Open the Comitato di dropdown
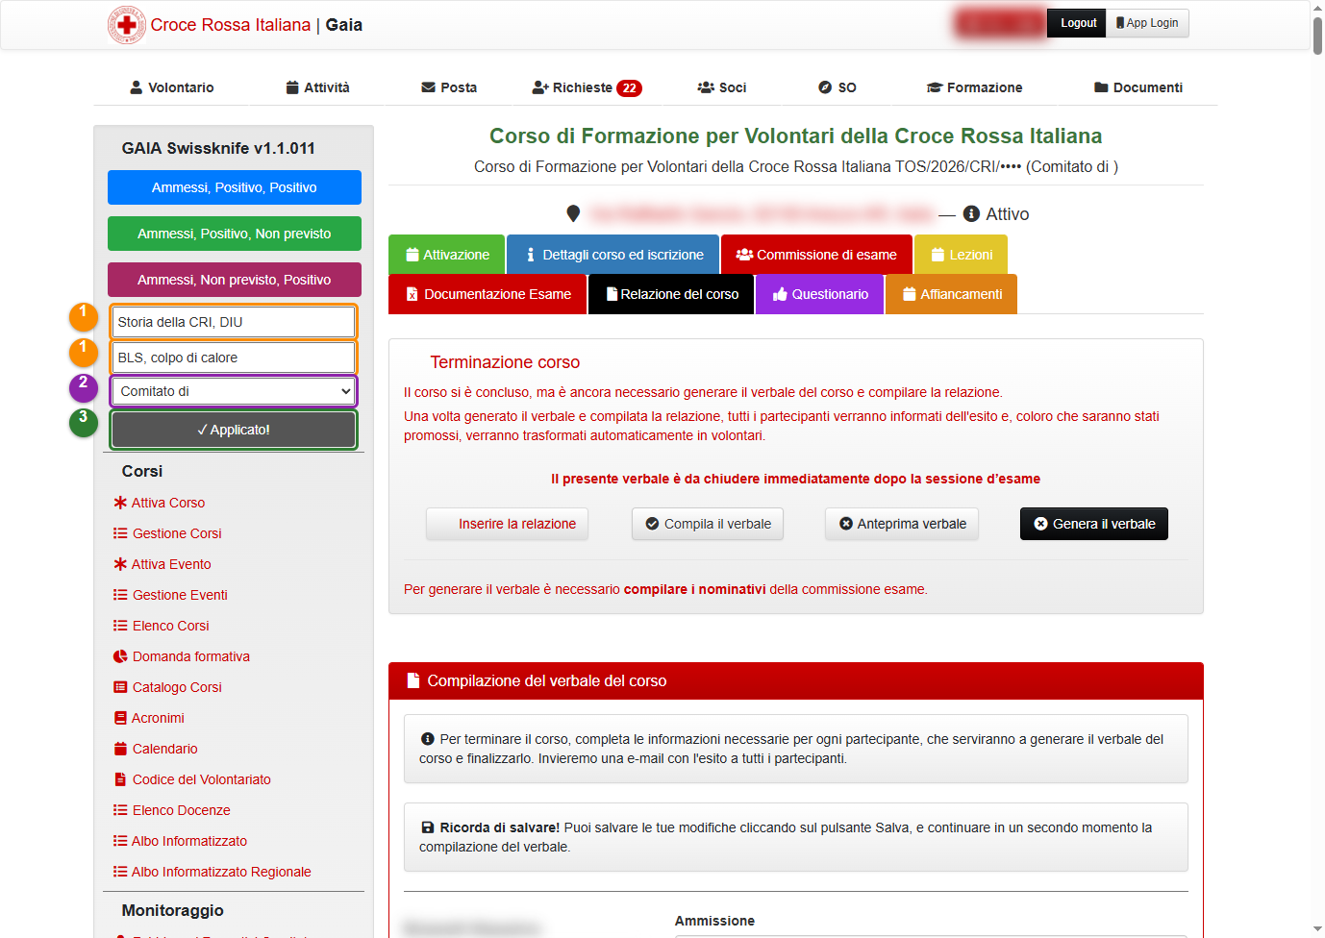1325x938 pixels. tap(235, 391)
